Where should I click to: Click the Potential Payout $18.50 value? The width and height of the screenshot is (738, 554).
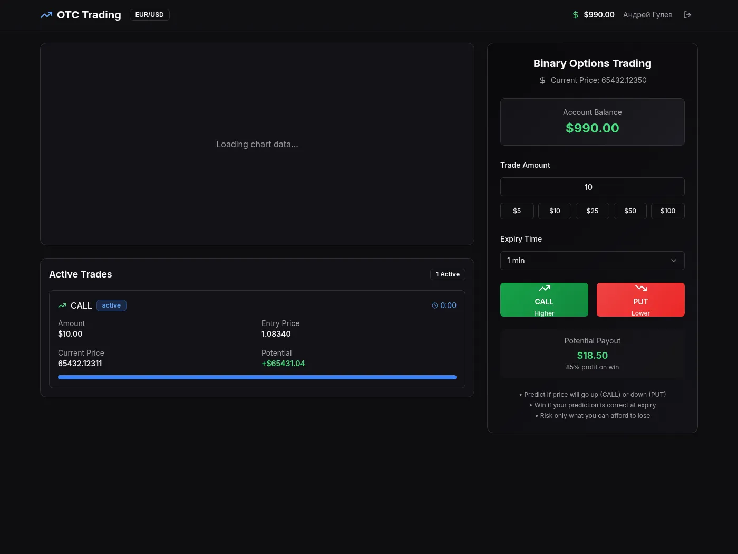[x=593, y=356]
